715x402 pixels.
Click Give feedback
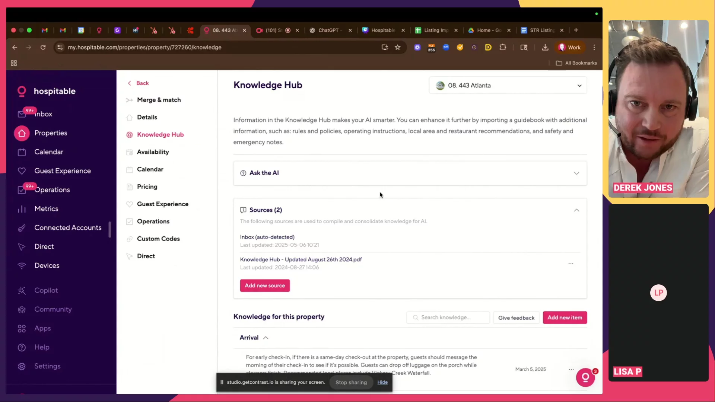point(516,318)
